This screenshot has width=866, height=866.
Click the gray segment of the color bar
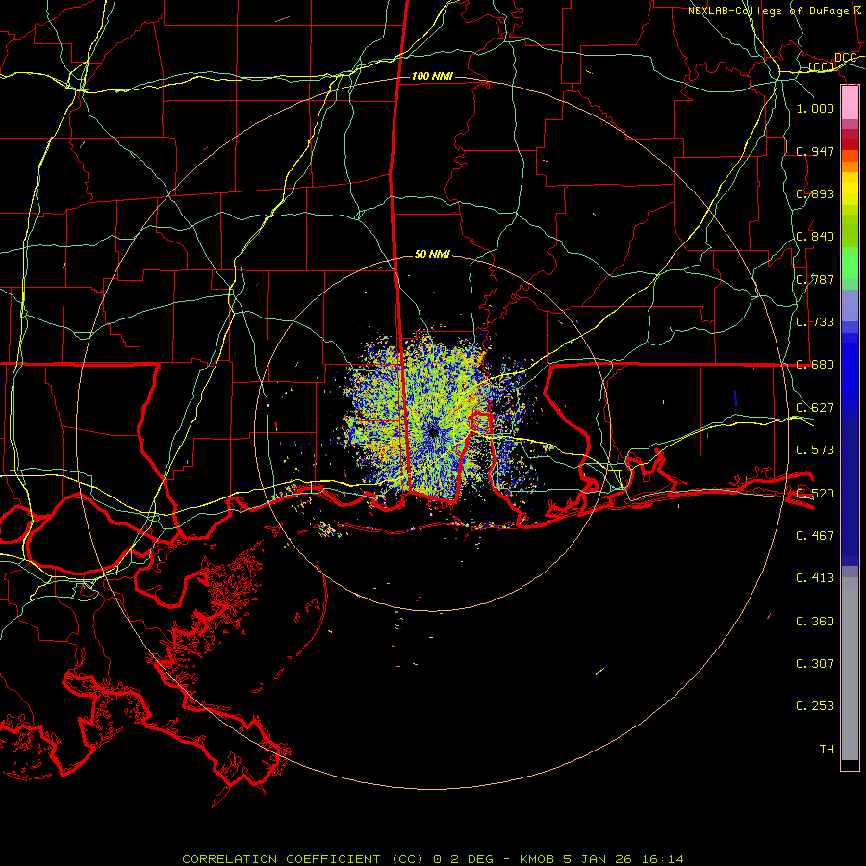850,669
